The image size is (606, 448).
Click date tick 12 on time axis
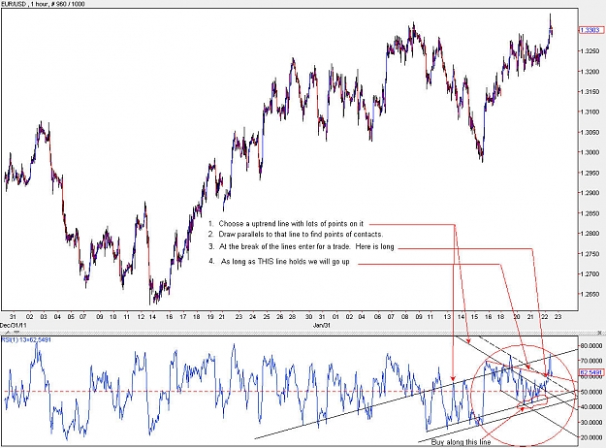[x=141, y=317]
